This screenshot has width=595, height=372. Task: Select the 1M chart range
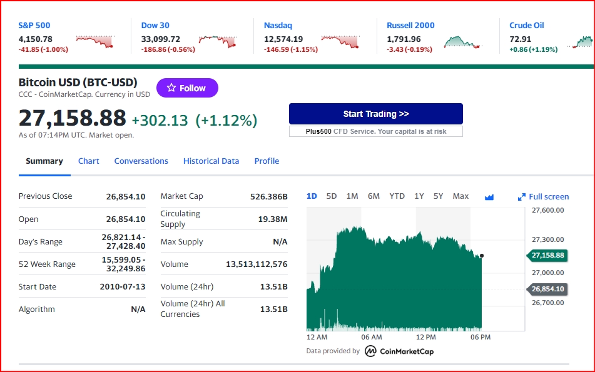pyautogui.click(x=352, y=196)
